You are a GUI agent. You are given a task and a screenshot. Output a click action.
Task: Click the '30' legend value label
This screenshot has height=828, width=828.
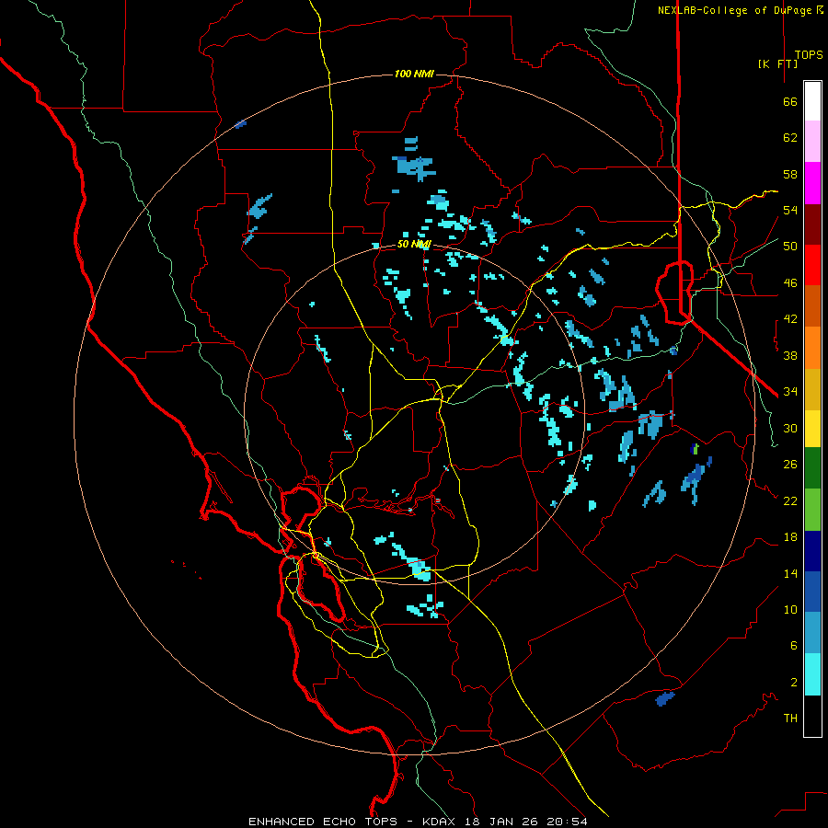click(x=790, y=428)
